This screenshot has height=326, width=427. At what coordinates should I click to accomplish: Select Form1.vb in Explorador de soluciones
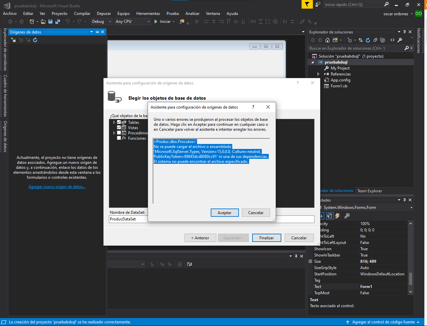[339, 86]
